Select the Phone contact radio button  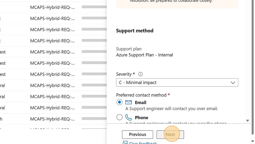(119, 117)
